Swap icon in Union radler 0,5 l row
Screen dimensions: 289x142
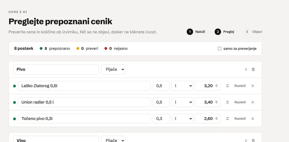227,102
